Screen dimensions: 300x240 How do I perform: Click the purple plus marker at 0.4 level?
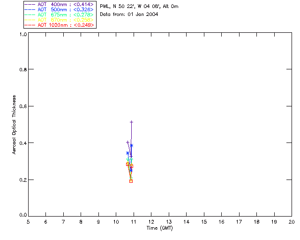127,142
